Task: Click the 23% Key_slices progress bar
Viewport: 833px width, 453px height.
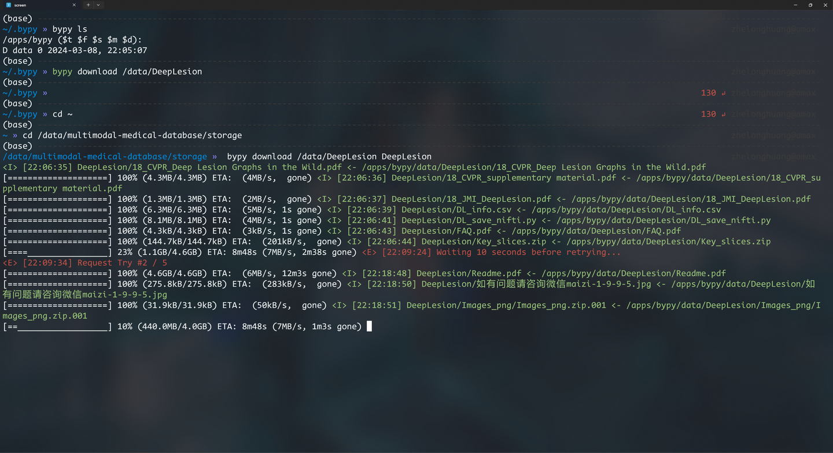Action: coord(58,252)
